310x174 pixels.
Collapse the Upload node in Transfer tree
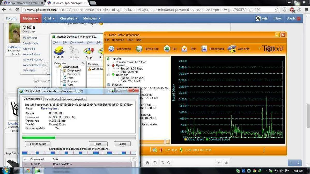pos(108,65)
